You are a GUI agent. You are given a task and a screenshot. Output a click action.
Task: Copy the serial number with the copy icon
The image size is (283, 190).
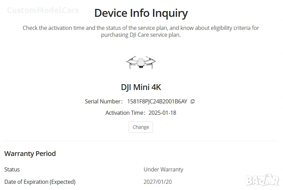[193, 101]
